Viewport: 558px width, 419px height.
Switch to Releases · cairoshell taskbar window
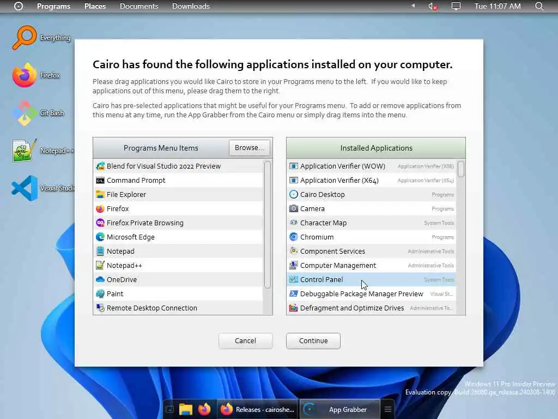point(258,409)
